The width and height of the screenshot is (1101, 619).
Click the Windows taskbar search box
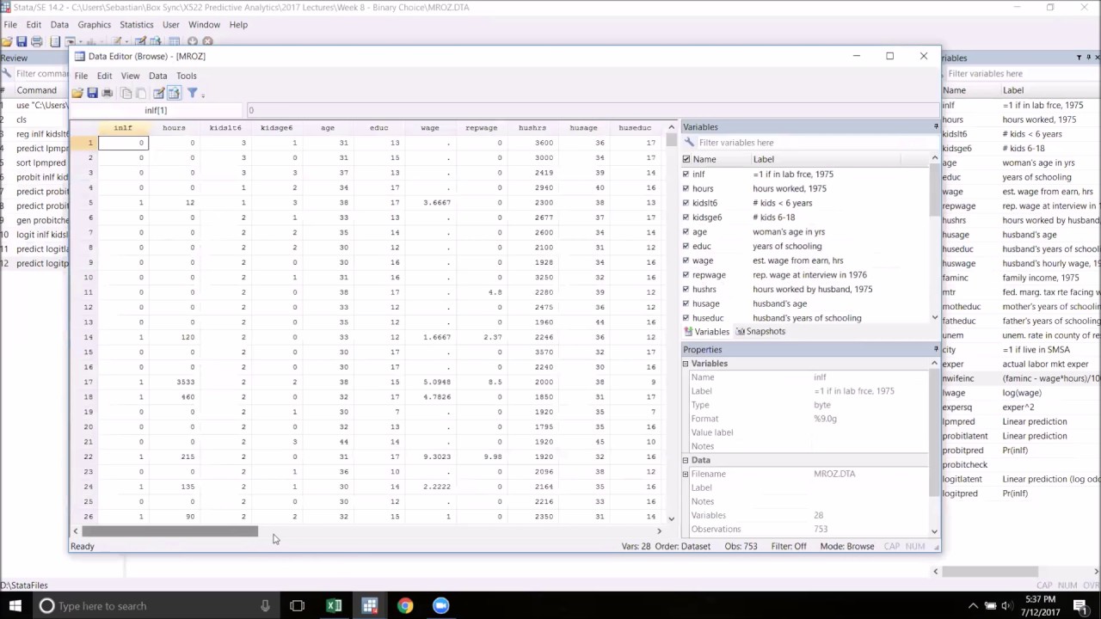(156, 606)
